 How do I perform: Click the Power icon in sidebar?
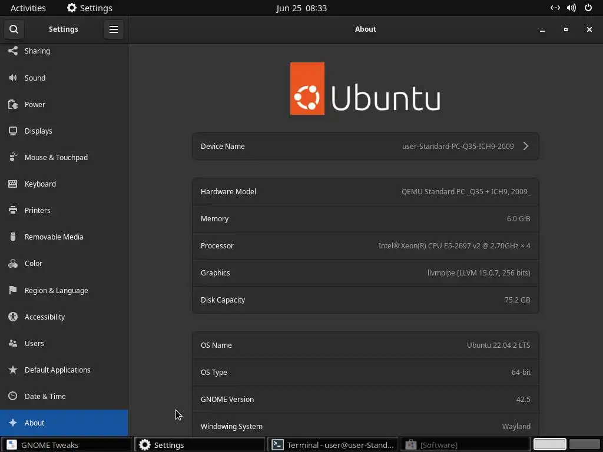[13, 104]
